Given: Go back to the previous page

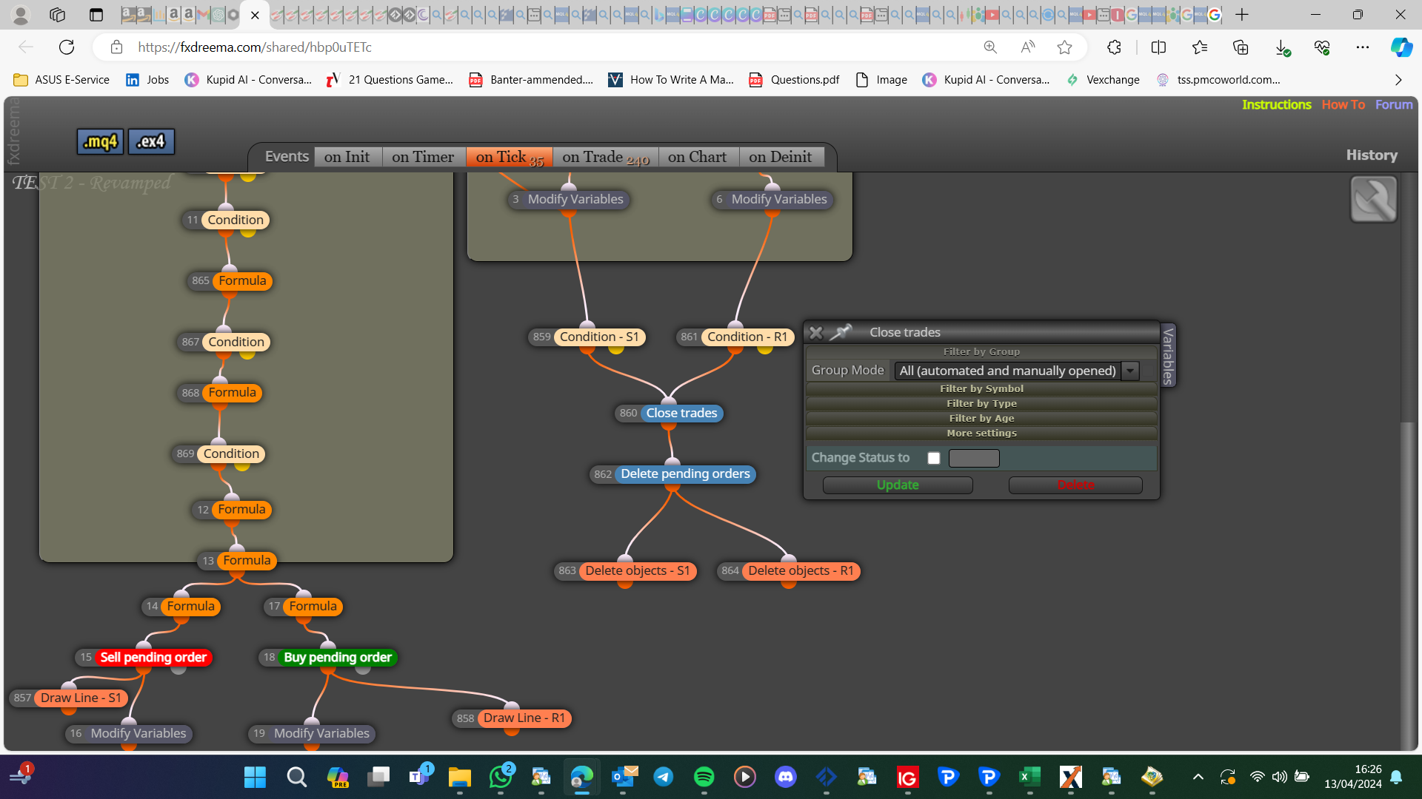Looking at the screenshot, I should pos(26,47).
